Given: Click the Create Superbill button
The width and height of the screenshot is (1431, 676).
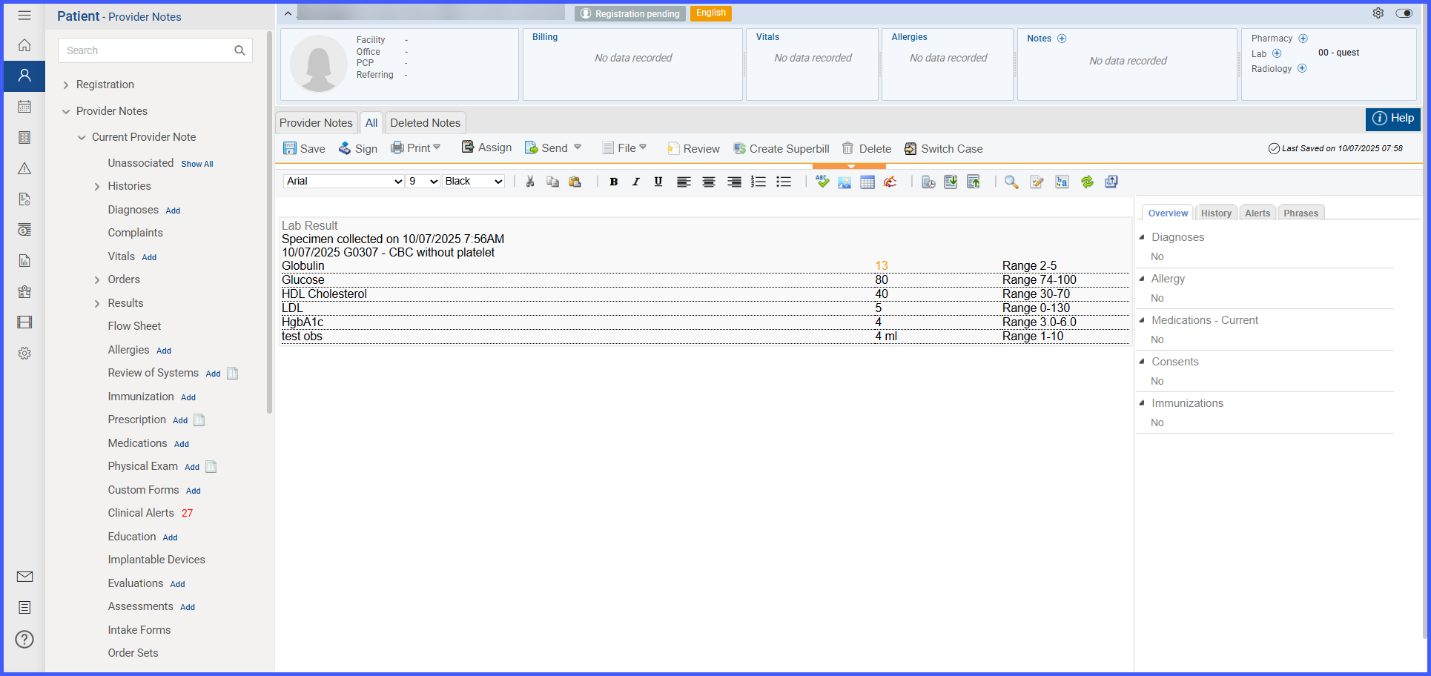Looking at the screenshot, I should [781, 149].
